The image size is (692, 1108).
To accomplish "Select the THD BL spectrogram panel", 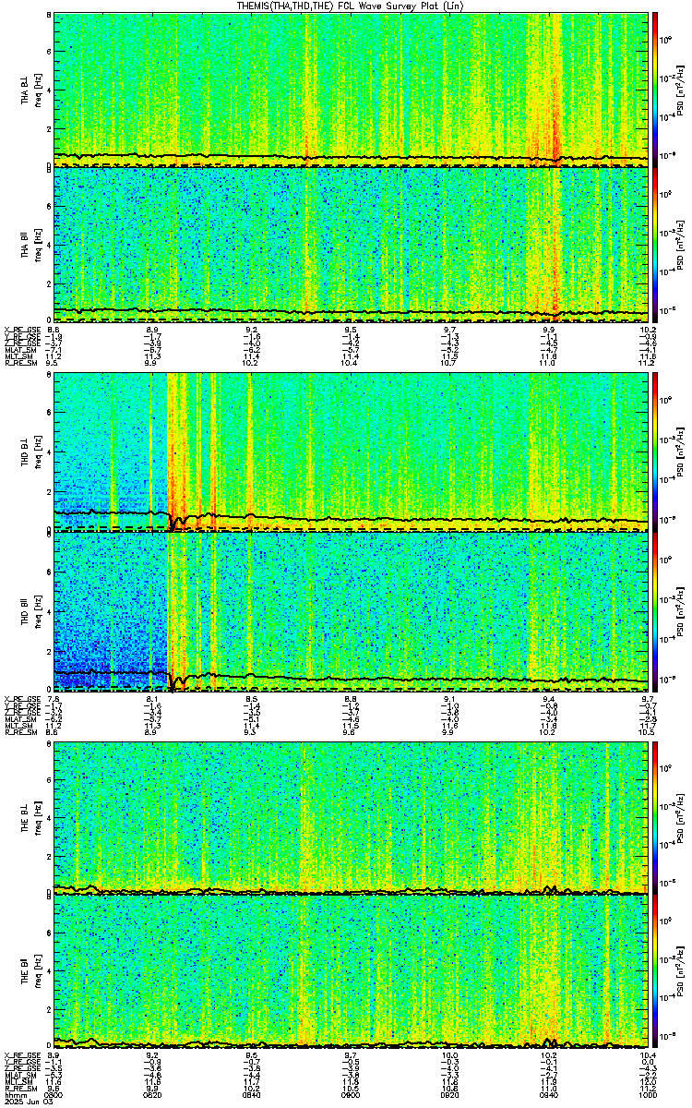I will 351,451.
